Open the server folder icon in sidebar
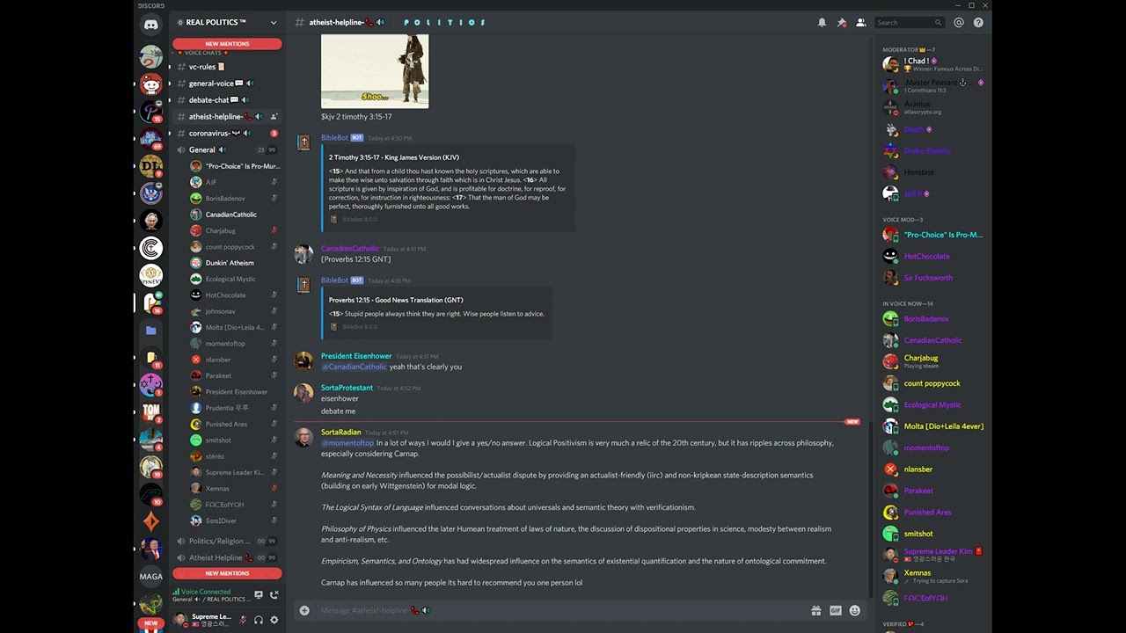The image size is (1126, 633). coord(150,331)
